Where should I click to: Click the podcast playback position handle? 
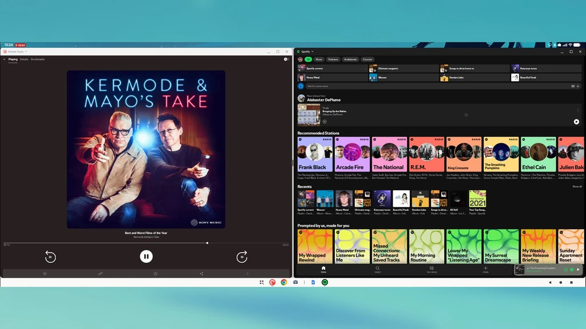[207, 243]
